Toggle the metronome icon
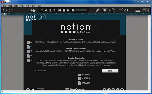The image size is (152, 94). (54, 10)
